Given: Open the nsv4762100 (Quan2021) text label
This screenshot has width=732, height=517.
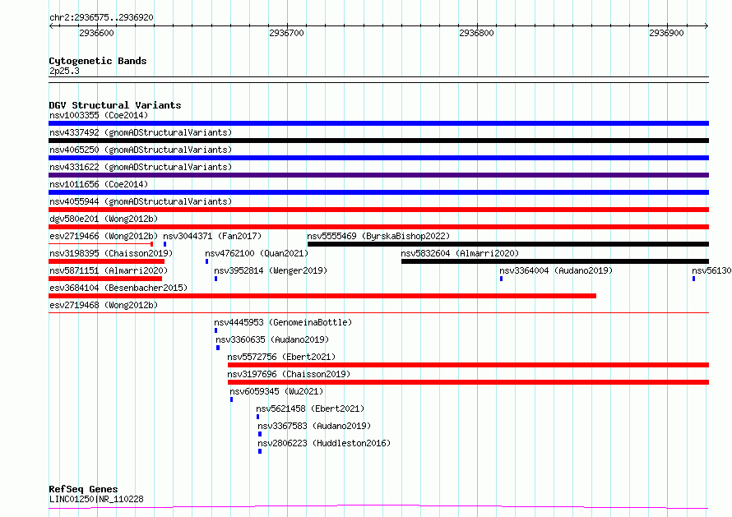Looking at the screenshot, I should 257,253.
